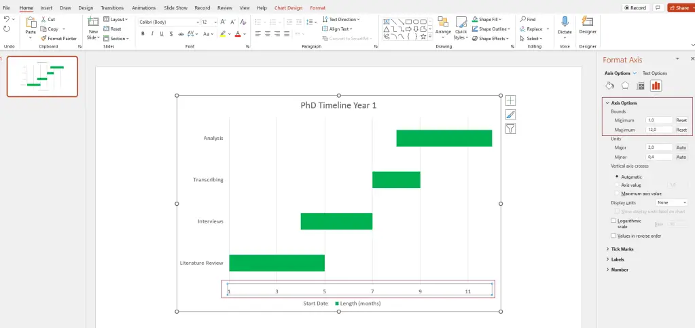This screenshot has width=695, height=328.
Task: Click the text highlight color button
Action: (223, 34)
